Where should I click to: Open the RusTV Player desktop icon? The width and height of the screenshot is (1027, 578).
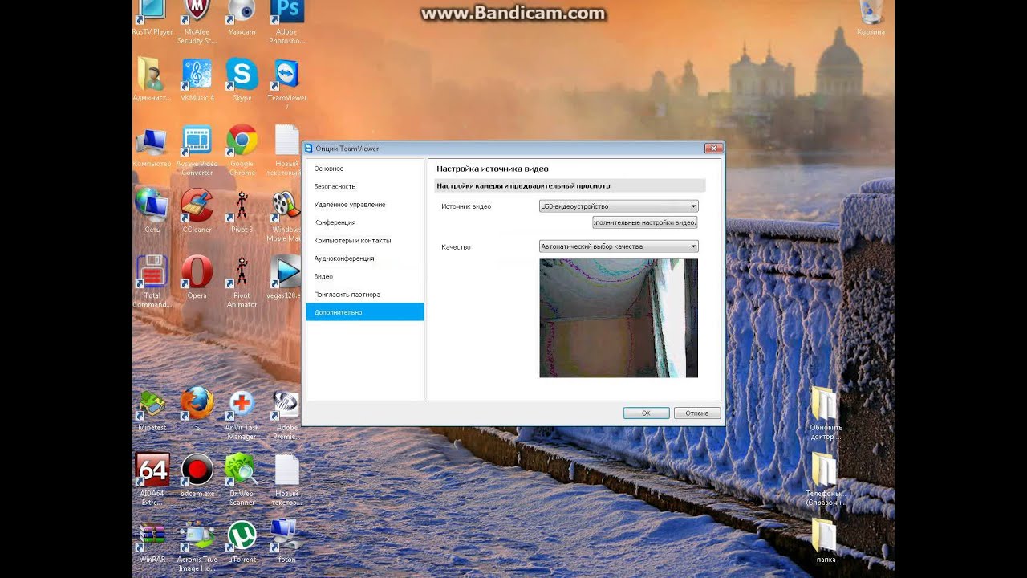[152, 18]
